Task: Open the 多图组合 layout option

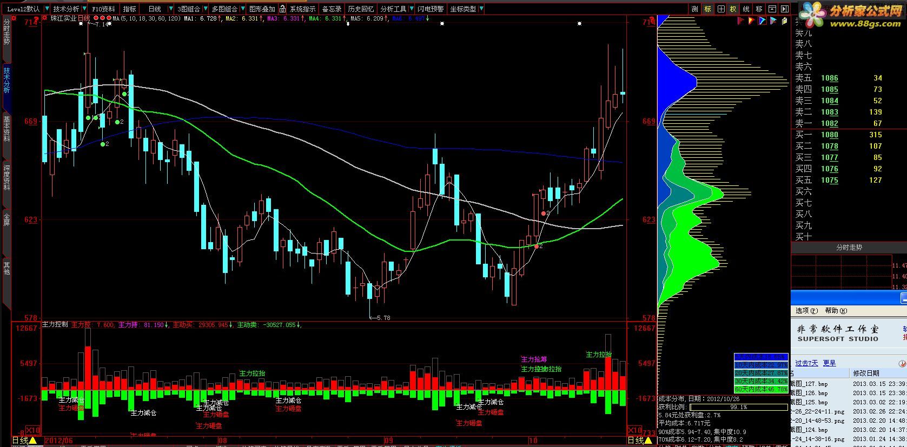Action: [224, 9]
